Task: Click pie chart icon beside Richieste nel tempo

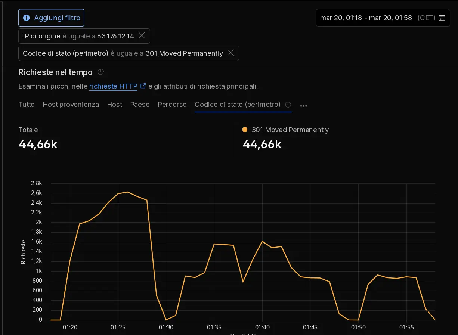Action: [100, 72]
